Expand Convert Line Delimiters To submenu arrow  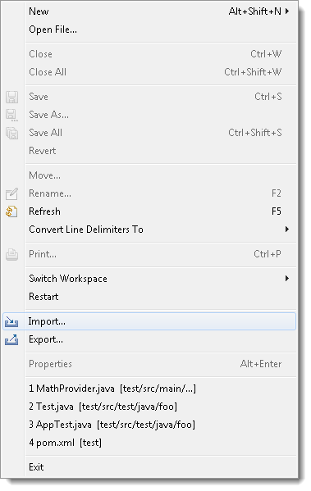[287, 230]
